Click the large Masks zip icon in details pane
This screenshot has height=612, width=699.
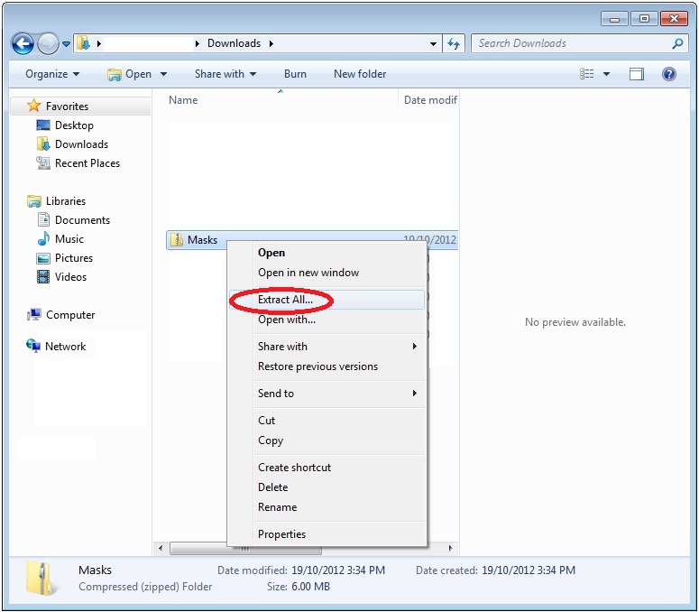(41, 578)
